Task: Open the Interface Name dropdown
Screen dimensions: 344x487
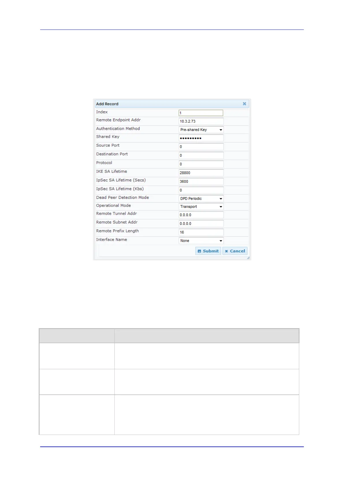Action: [201, 240]
